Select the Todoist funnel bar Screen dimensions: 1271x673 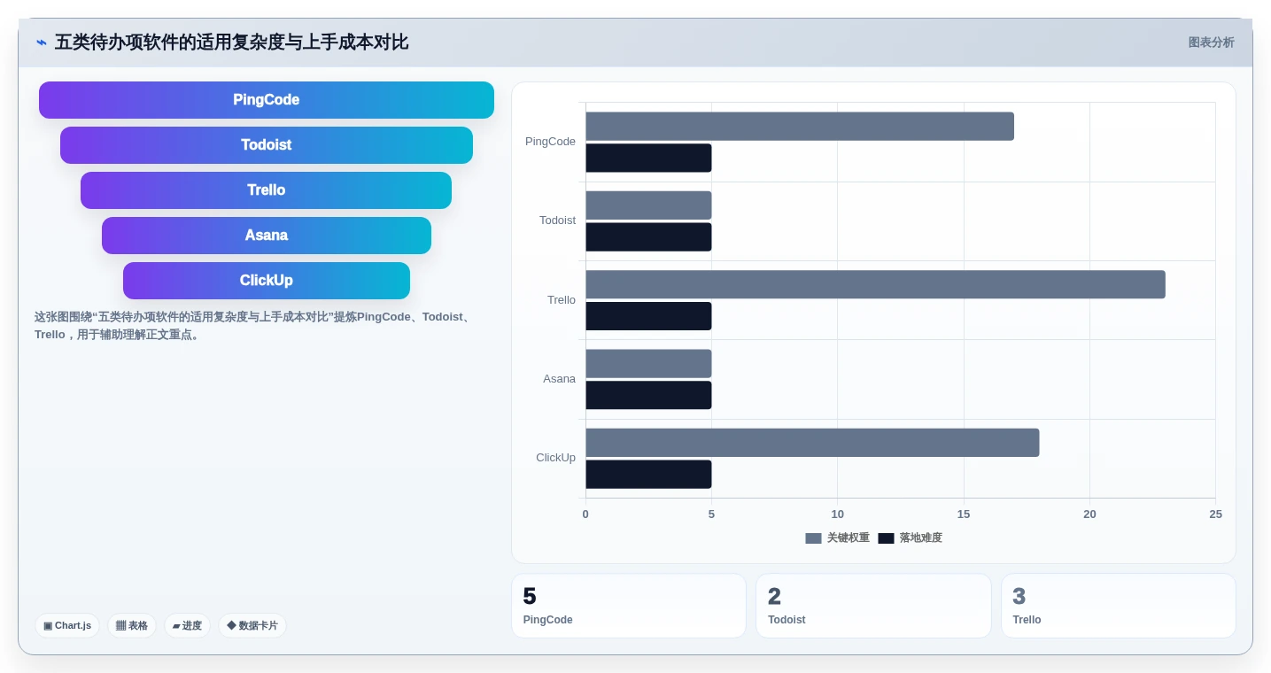(267, 145)
